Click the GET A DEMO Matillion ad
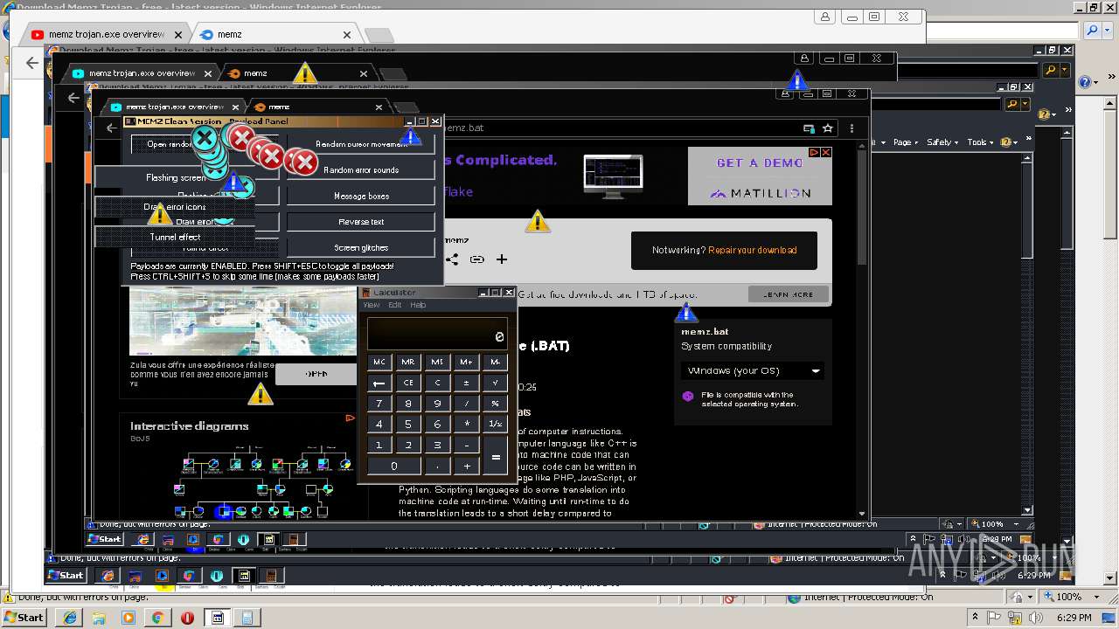1119x629 pixels. point(759,176)
